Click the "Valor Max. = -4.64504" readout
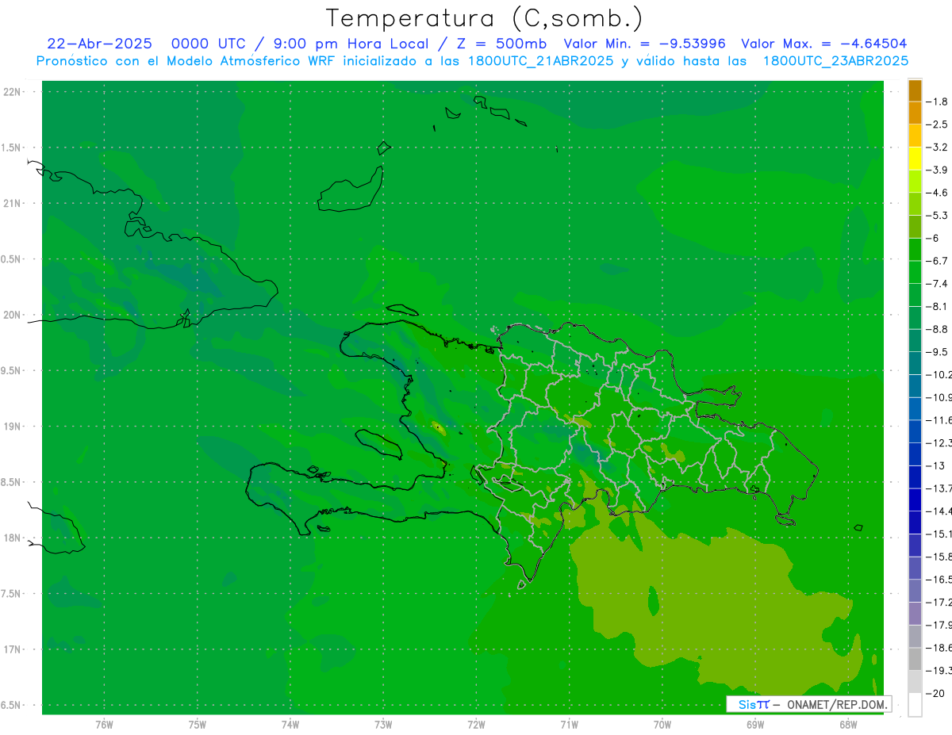Image resolution: width=952 pixels, height=735 pixels. 824,44
